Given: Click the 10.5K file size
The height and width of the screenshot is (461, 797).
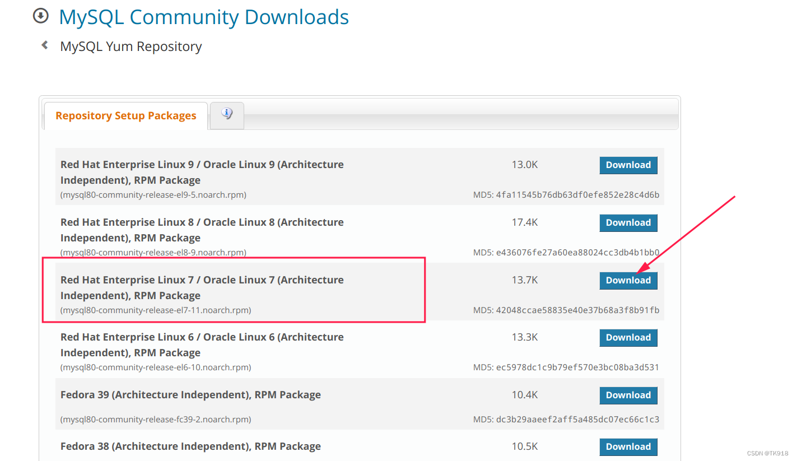Looking at the screenshot, I should [x=525, y=447].
